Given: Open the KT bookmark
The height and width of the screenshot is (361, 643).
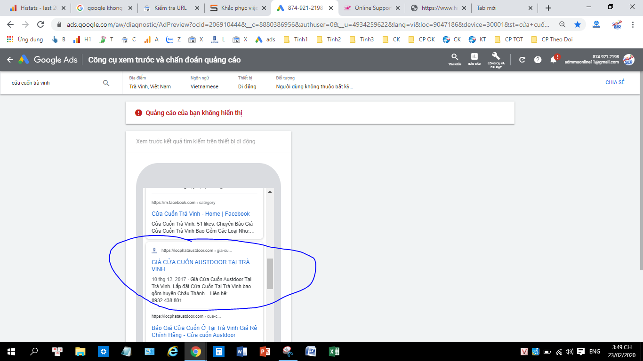Looking at the screenshot, I should pyautogui.click(x=478, y=39).
